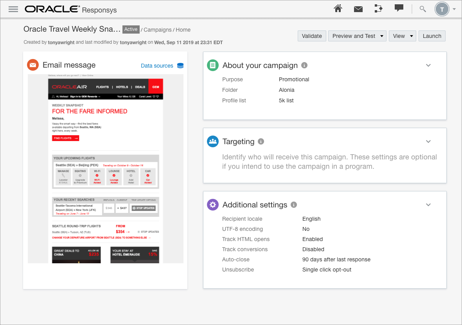Click the Home breadcrumb link

[183, 30]
